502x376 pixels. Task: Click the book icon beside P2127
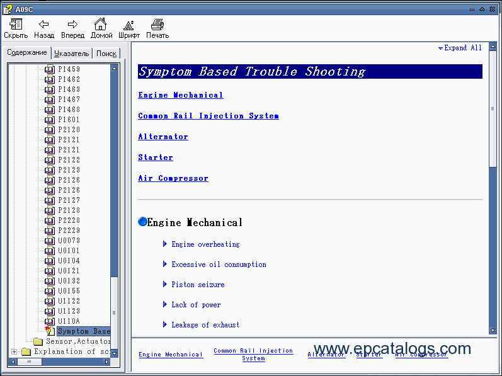(50, 200)
